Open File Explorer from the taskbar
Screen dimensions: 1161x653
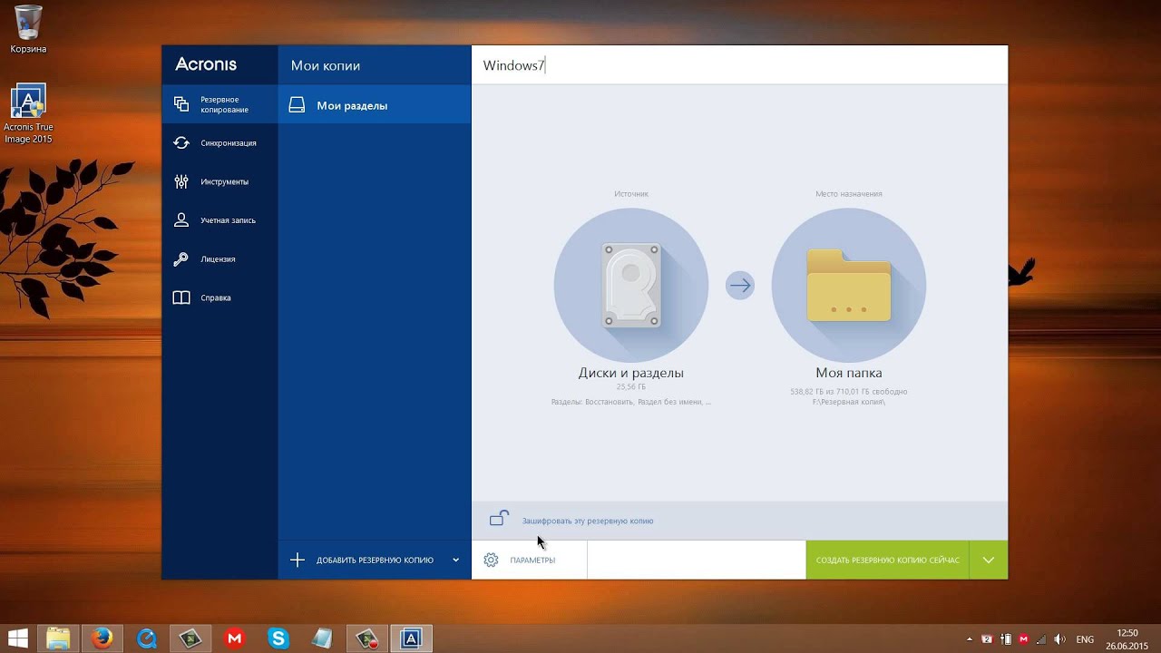coord(58,638)
